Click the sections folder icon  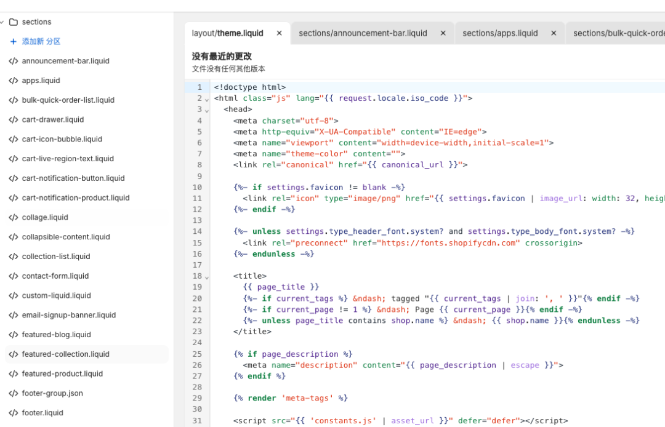click(14, 22)
